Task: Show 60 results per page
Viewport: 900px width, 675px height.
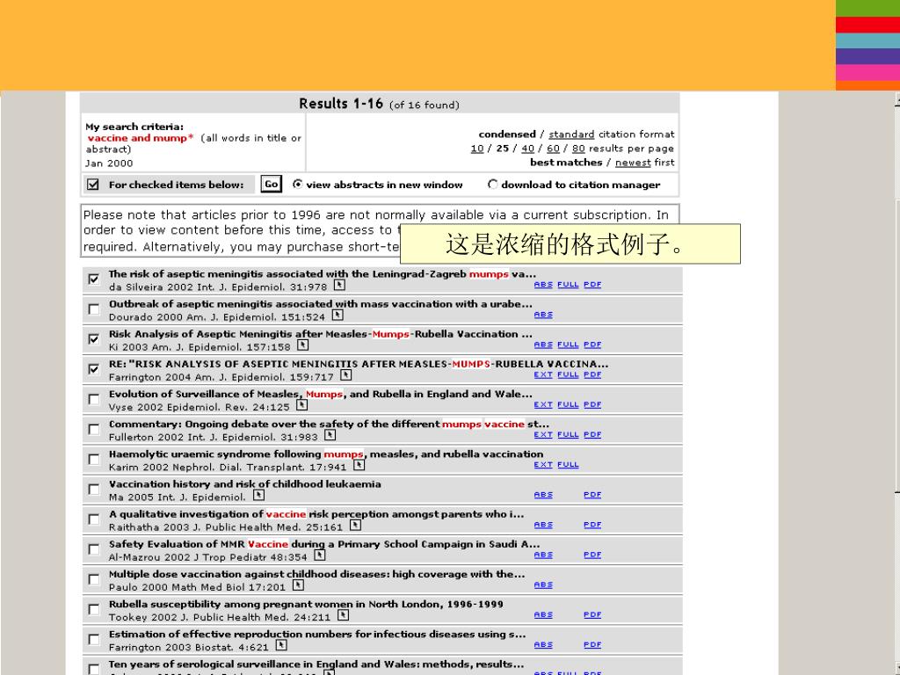Action: (553, 149)
